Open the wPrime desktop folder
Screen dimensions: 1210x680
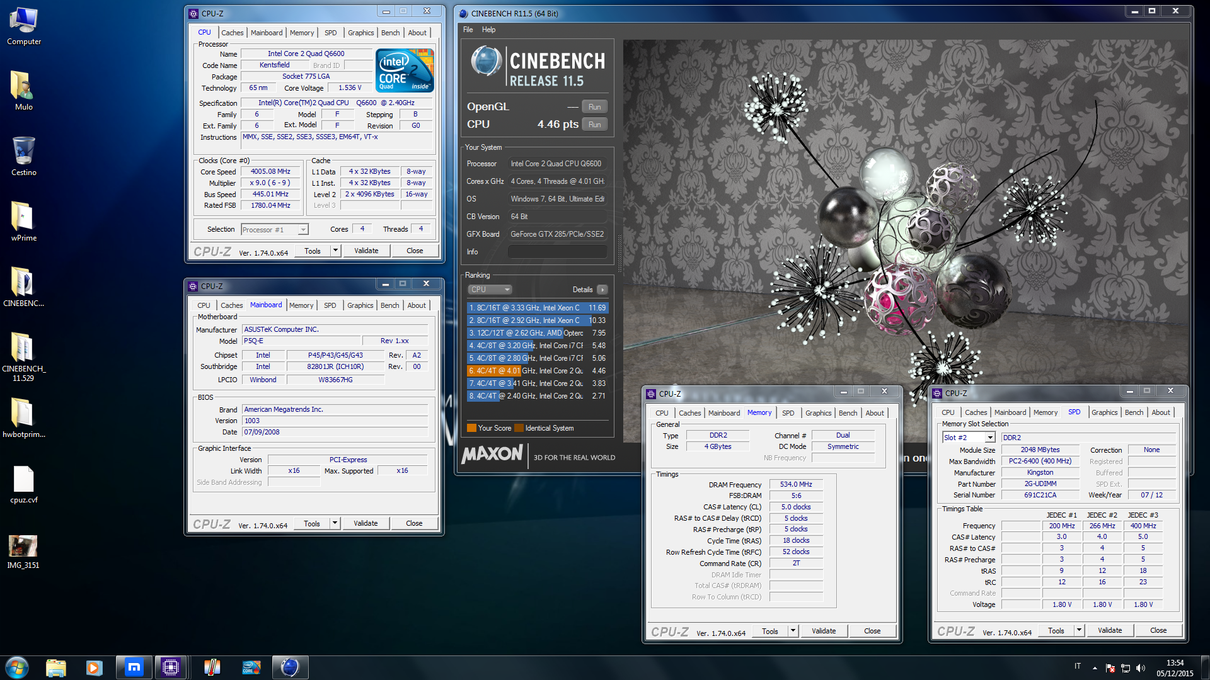pos(24,222)
